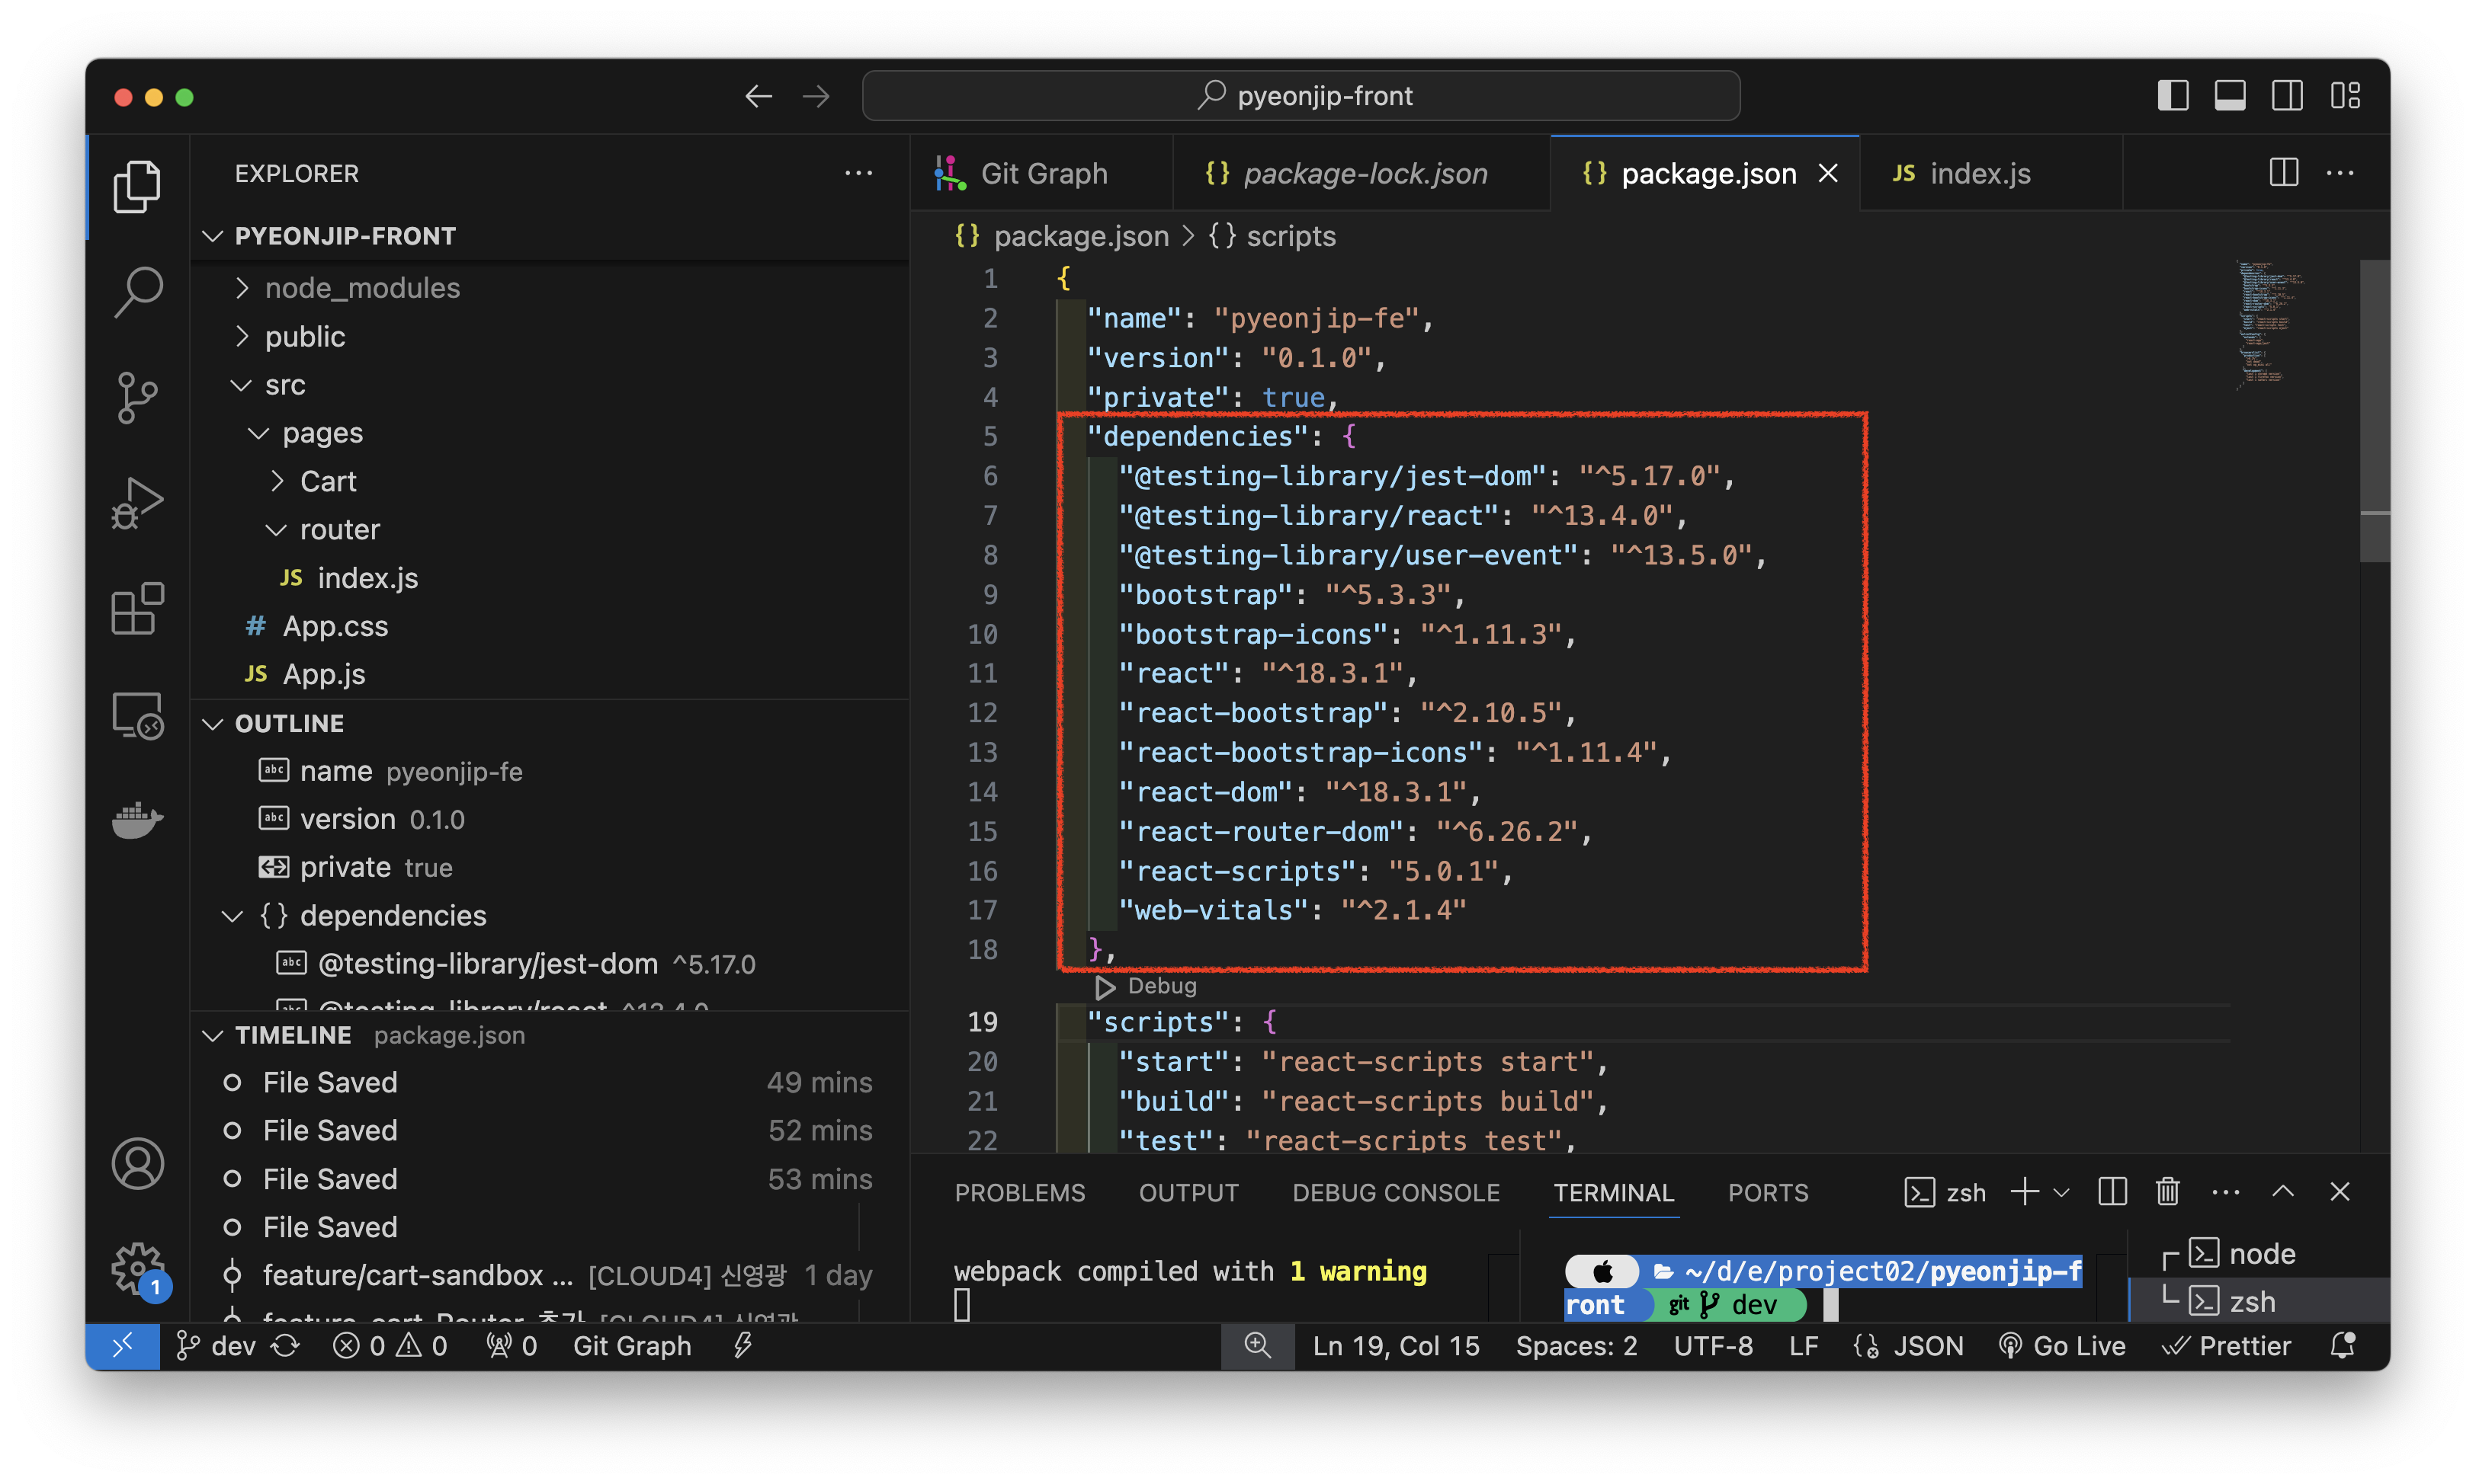Open the Search view in activity bar
The height and width of the screenshot is (1484, 2476).
[x=137, y=291]
